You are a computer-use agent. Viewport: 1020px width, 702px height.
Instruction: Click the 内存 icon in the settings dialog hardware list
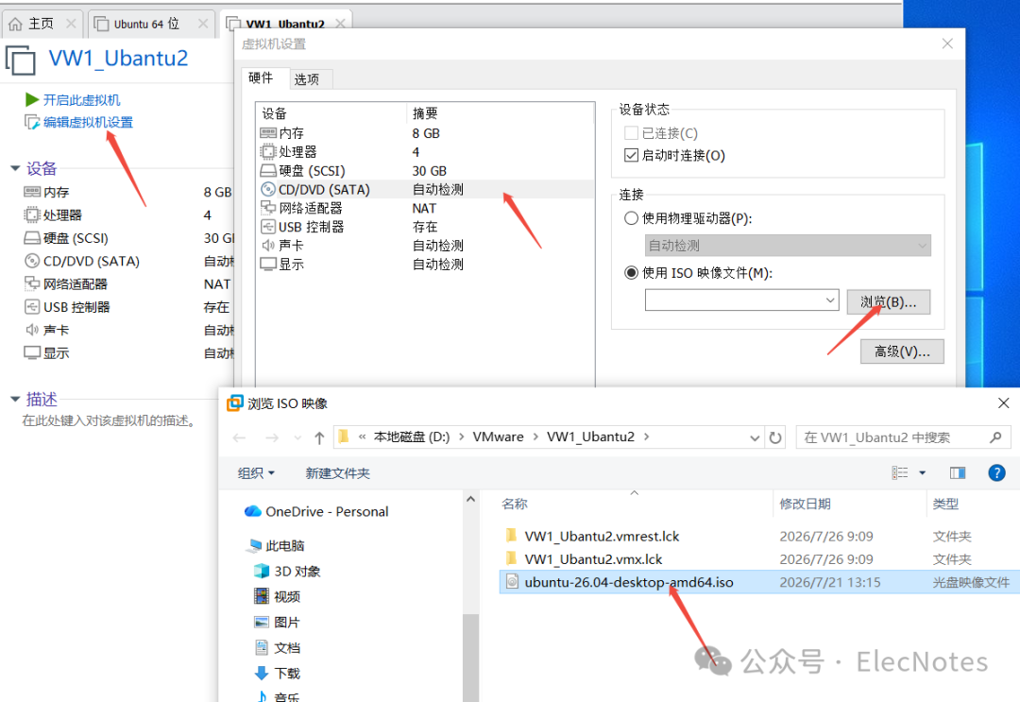268,132
